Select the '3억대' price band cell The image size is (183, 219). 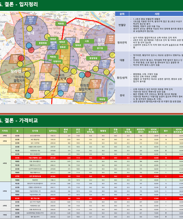[x=5, y=141]
